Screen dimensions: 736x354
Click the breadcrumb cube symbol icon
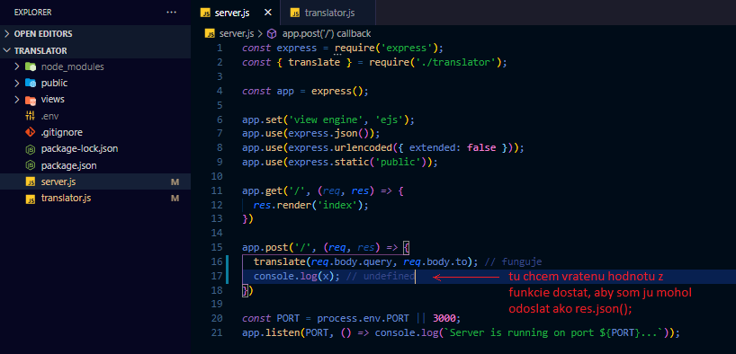272,34
